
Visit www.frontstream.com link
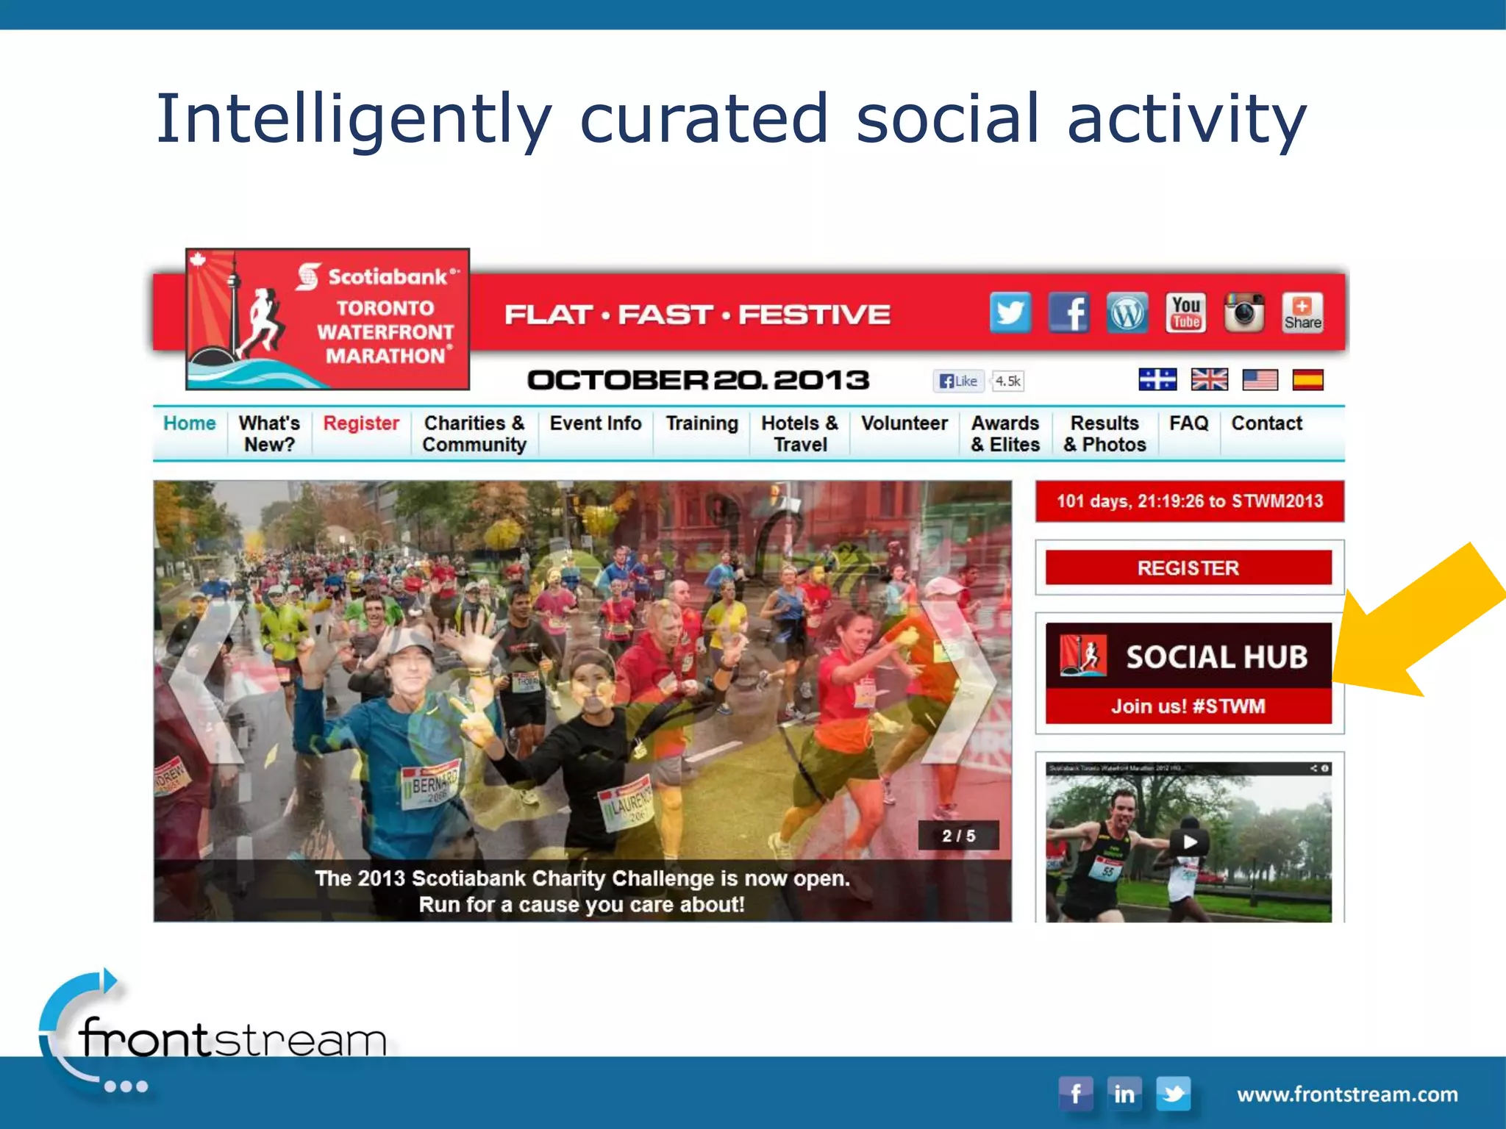pyautogui.click(x=1347, y=1094)
